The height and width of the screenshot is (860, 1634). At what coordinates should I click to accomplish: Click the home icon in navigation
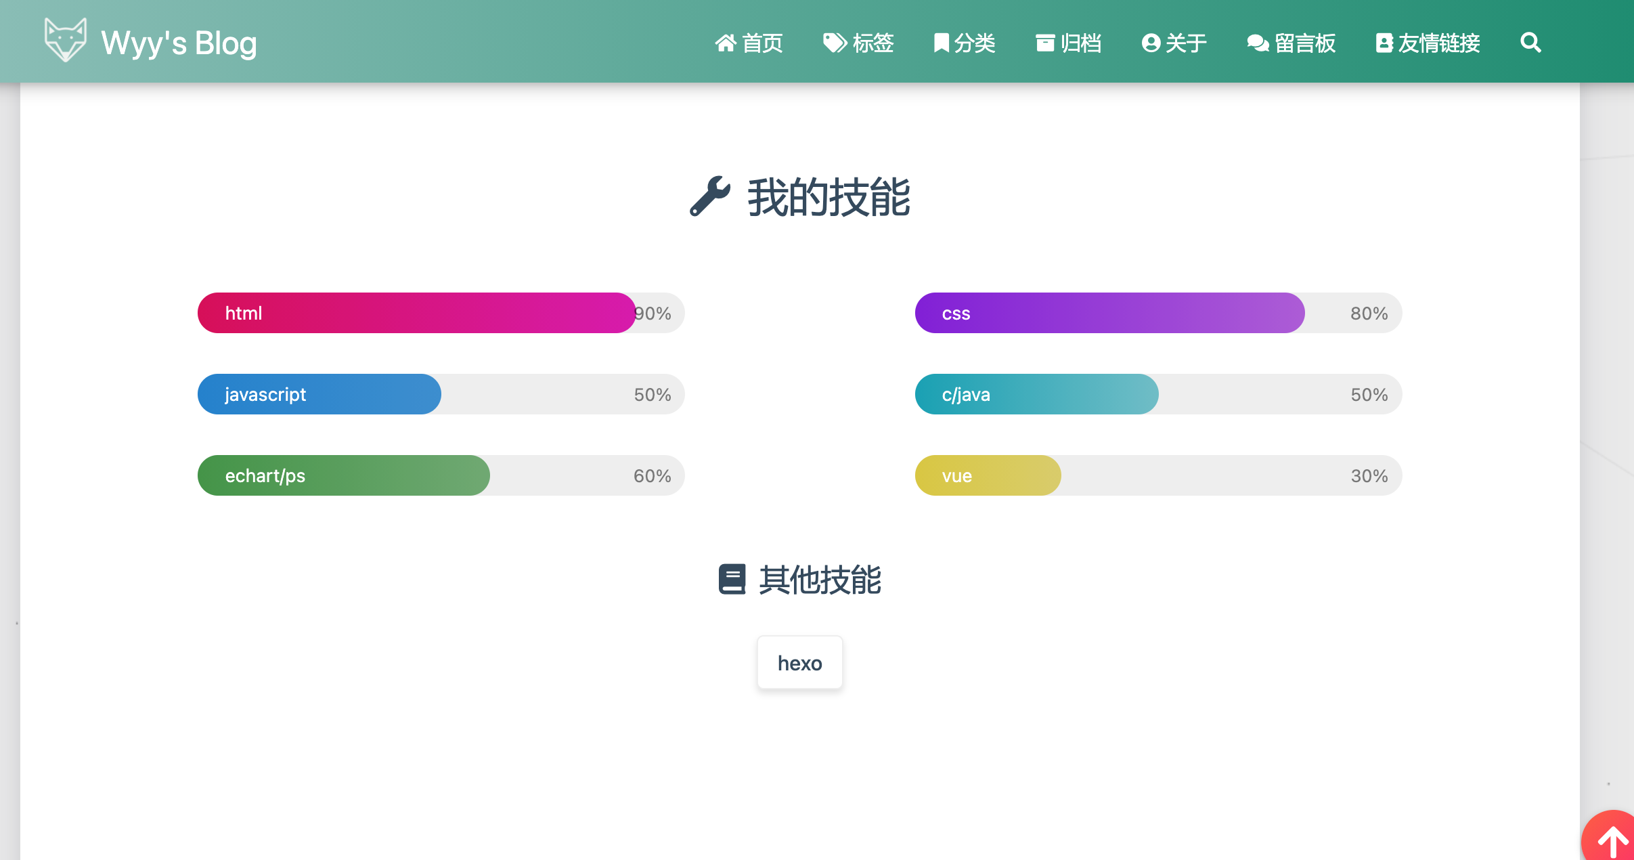725,43
